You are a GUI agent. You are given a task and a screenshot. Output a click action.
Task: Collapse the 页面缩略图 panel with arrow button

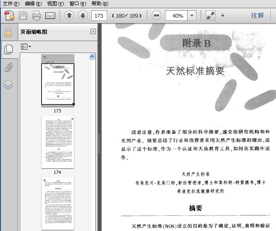93,32
